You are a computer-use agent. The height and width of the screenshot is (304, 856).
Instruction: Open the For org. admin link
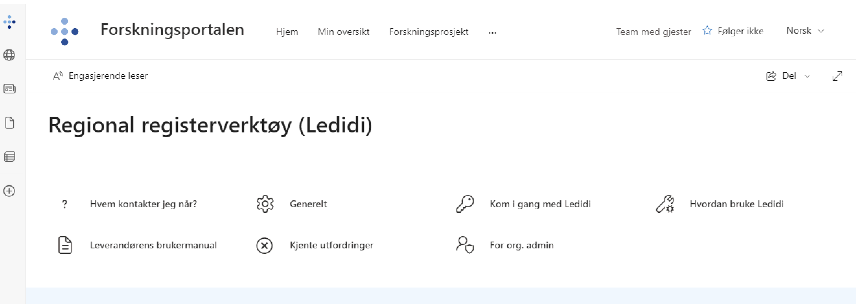click(x=522, y=245)
